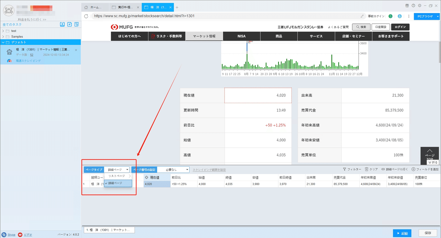Click the search tasks icon in sidebar
441x238 pixels.
[x=76, y=25]
